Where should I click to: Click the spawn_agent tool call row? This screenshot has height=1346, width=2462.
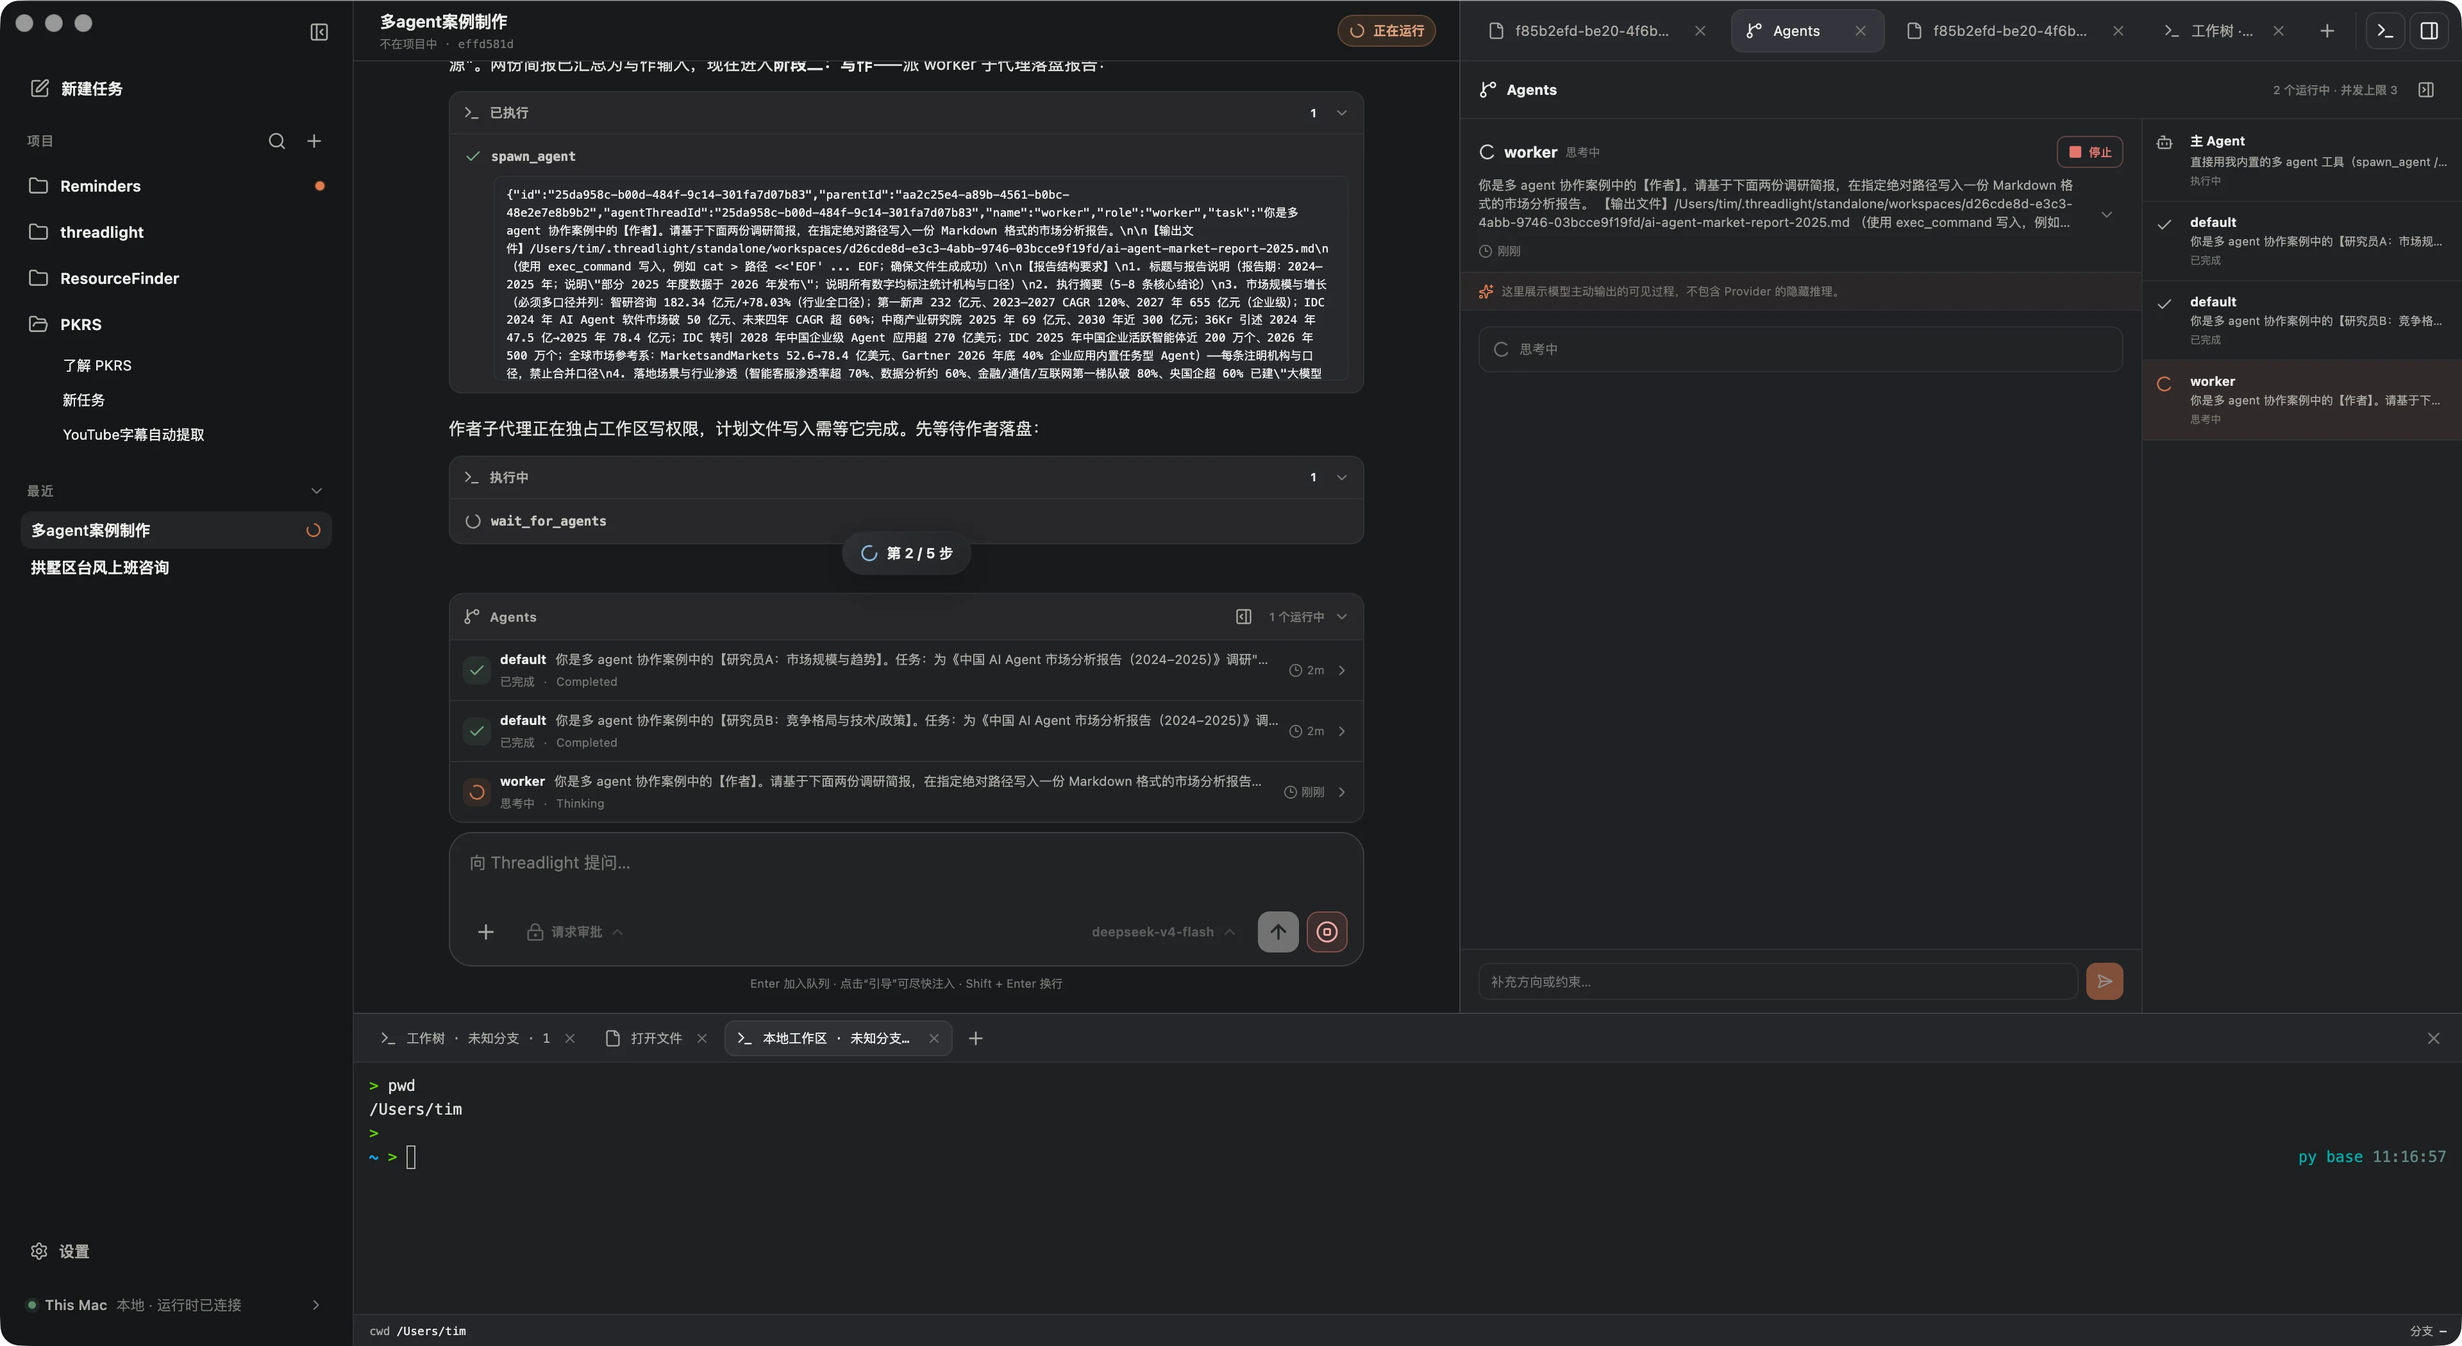[906, 156]
